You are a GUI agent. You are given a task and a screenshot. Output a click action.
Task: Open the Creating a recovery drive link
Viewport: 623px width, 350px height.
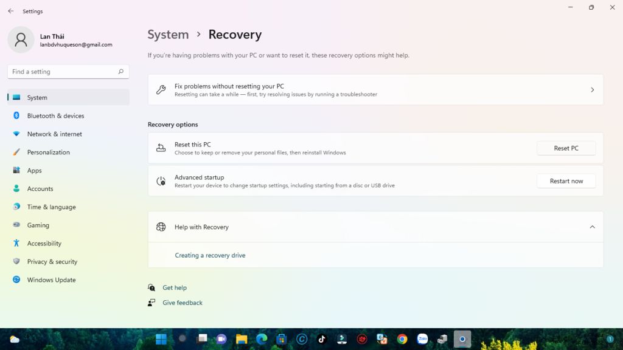point(210,255)
